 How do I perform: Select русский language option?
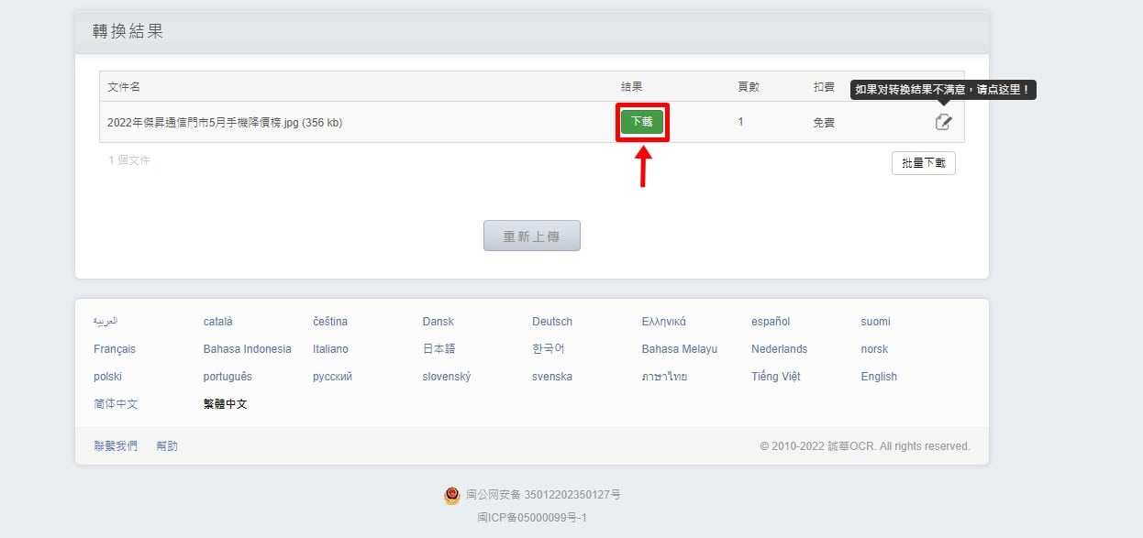332,377
